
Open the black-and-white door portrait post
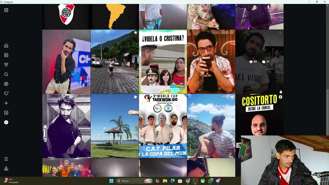[66, 126]
